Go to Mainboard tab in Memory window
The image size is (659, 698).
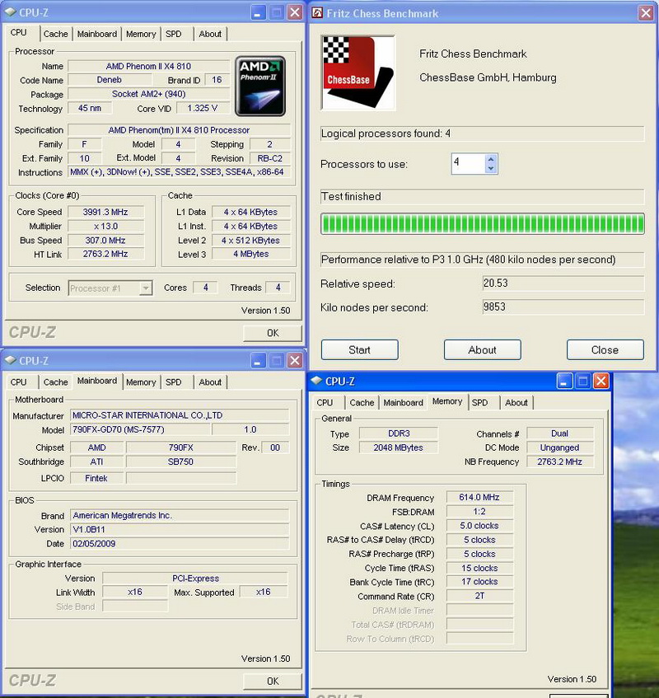pos(403,402)
